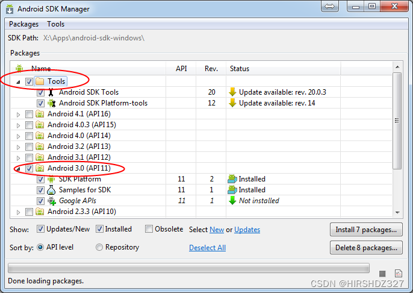413x293 pixels.
Task: Expand the Android 4.0.3 (API 15) node
Action: point(18,125)
